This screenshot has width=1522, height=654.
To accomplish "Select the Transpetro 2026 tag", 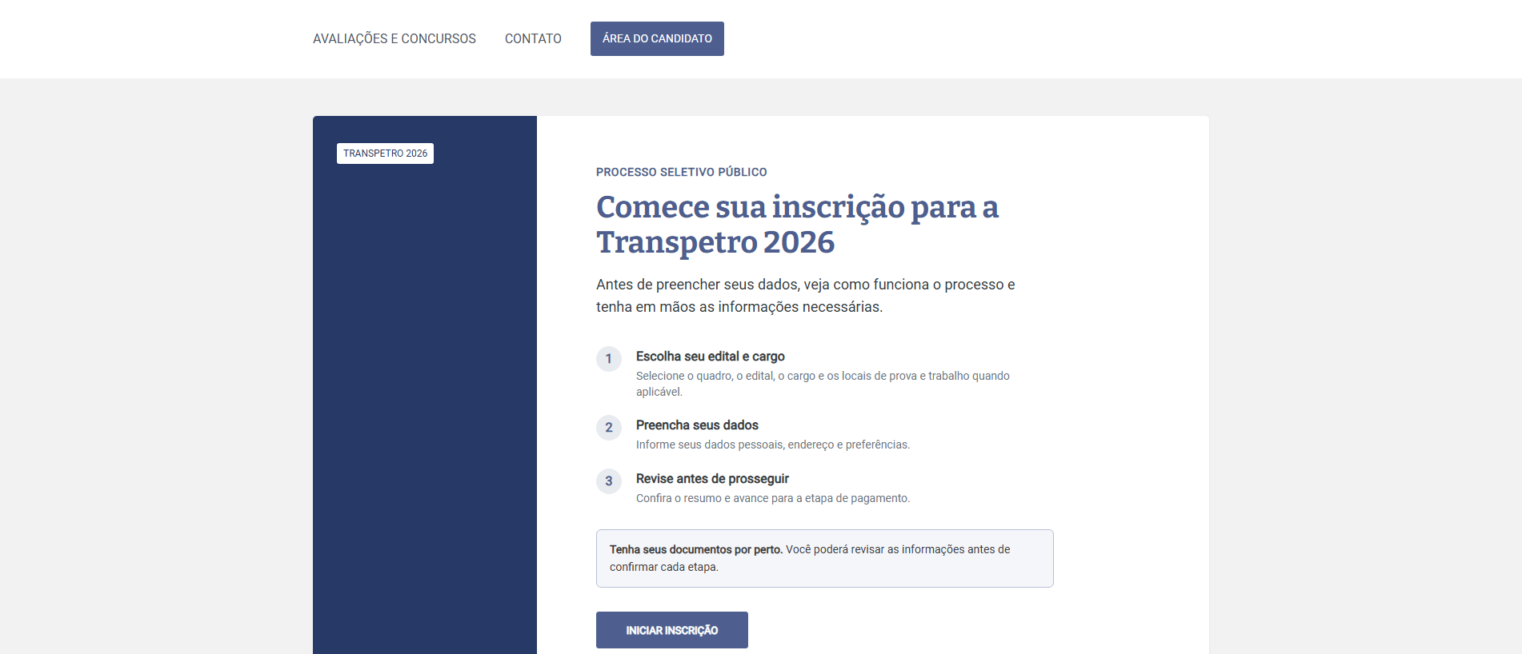I will pyautogui.click(x=385, y=154).
